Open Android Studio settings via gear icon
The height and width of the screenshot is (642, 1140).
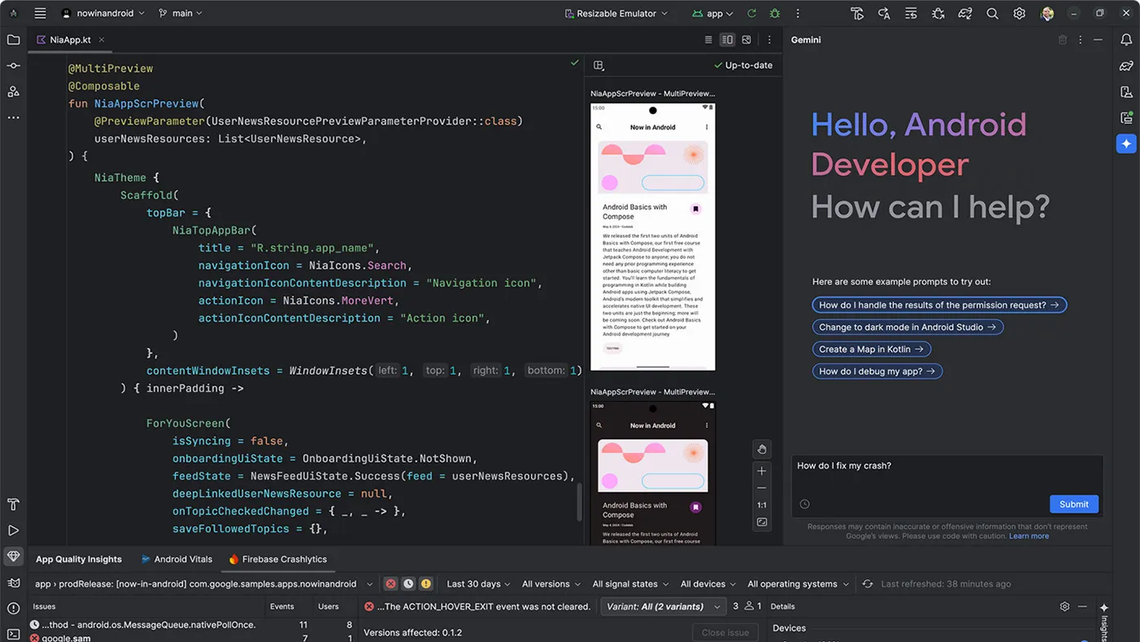(1019, 13)
